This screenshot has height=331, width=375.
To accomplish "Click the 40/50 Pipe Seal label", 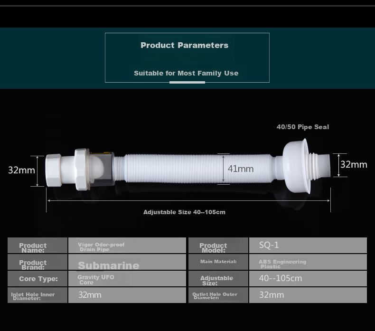I will [x=303, y=127].
